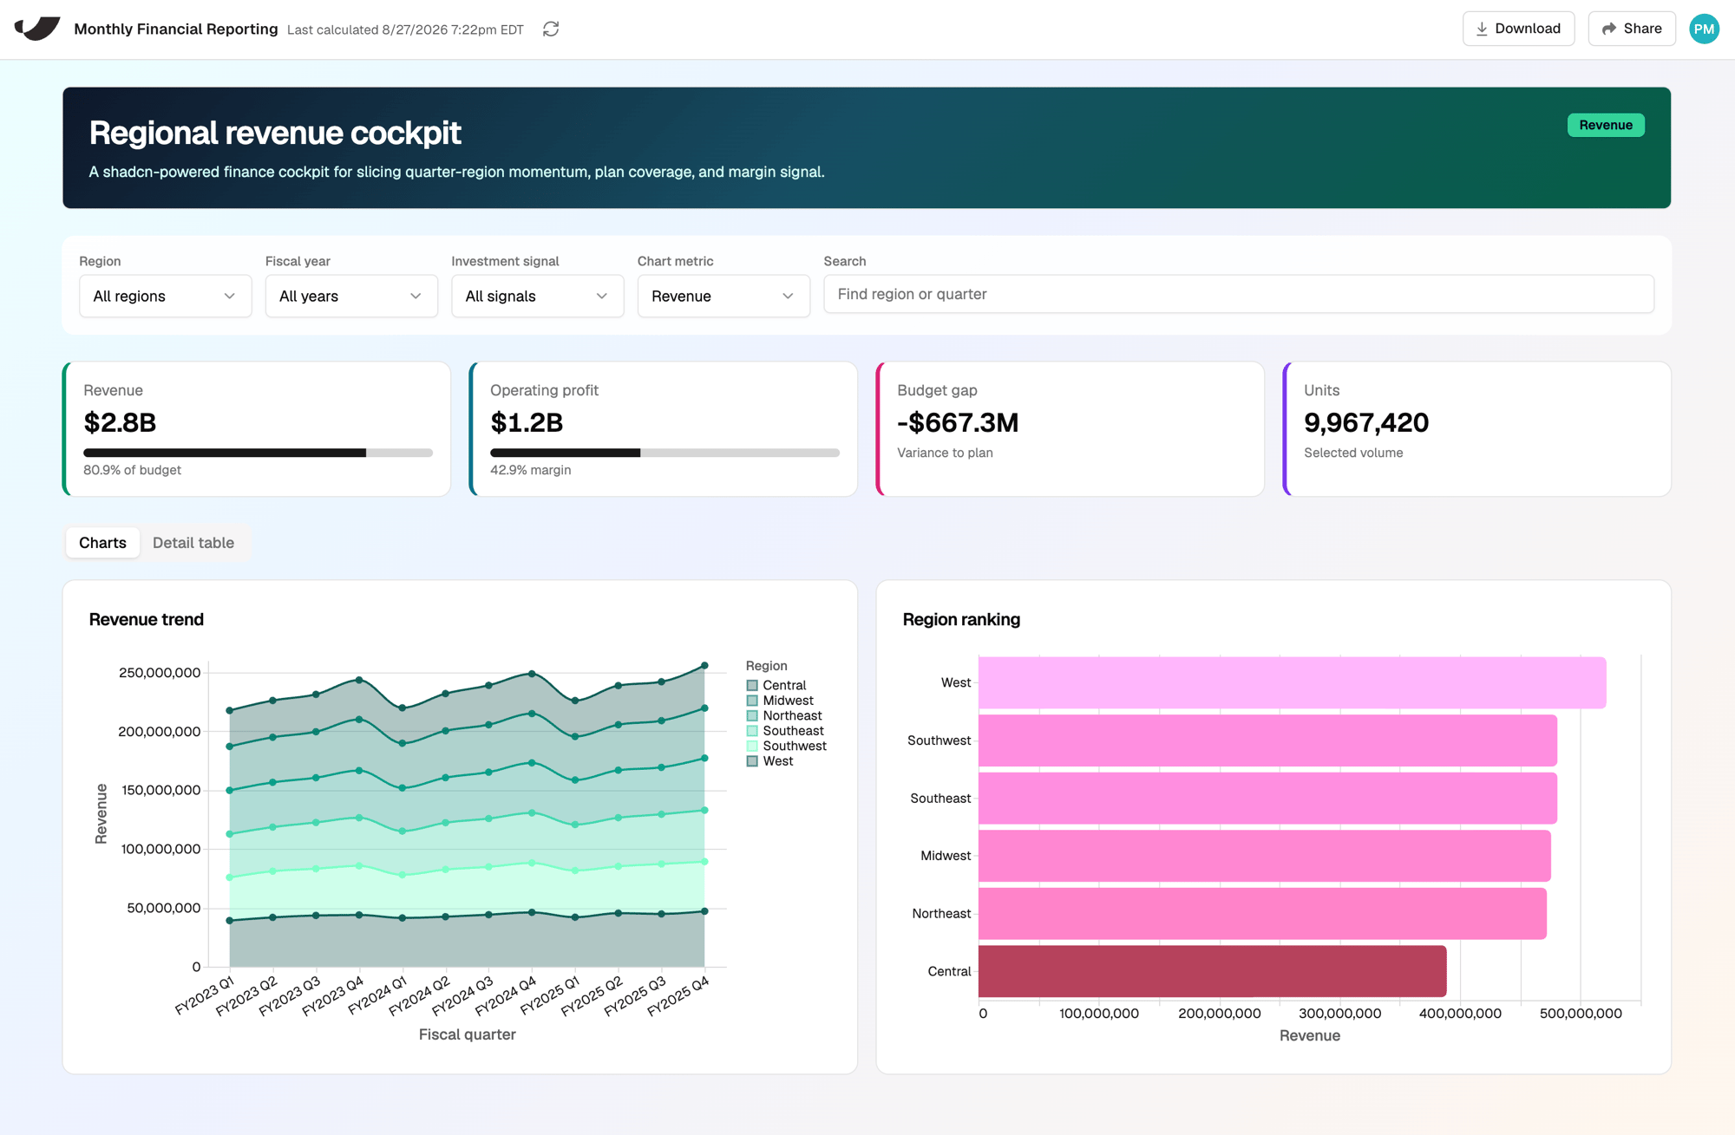Open the PM user avatar
The height and width of the screenshot is (1135, 1735).
(x=1704, y=29)
